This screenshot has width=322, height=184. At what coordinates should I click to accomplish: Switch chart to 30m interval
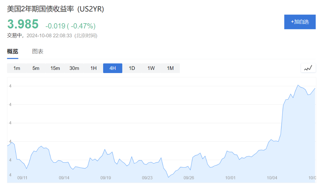[x=74, y=68]
